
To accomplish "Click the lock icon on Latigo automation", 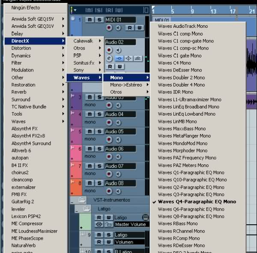I will (x=109, y=224).
